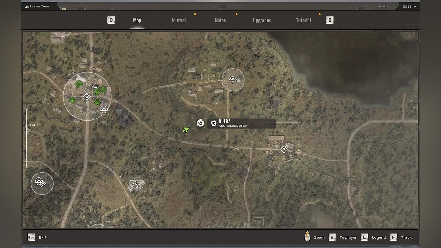Click the E next-tab key icon
This screenshot has width=441, height=248.
[330, 20]
